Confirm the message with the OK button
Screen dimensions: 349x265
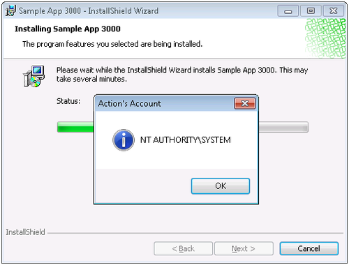point(221,186)
